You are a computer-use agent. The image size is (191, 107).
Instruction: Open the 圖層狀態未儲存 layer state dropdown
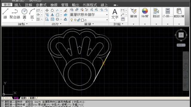89,15
